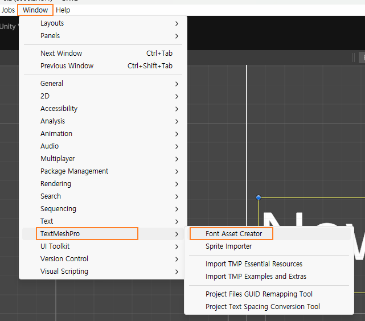Select Next Window entry
The width and height of the screenshot is (365, 321).
(x=102, y=53)
